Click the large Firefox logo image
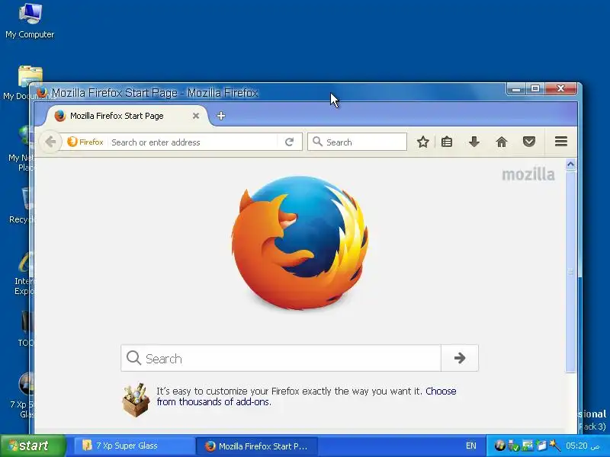The height and width of the screenshot is (457, 610). click(x=300, y=243)
